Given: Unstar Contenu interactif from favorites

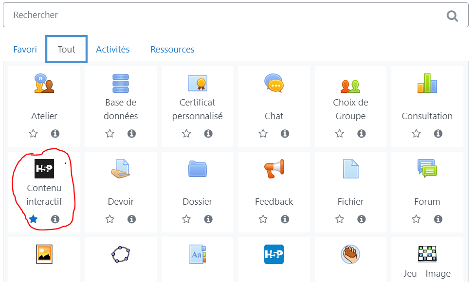Looking at the screenshot, I should pos(33,219).
